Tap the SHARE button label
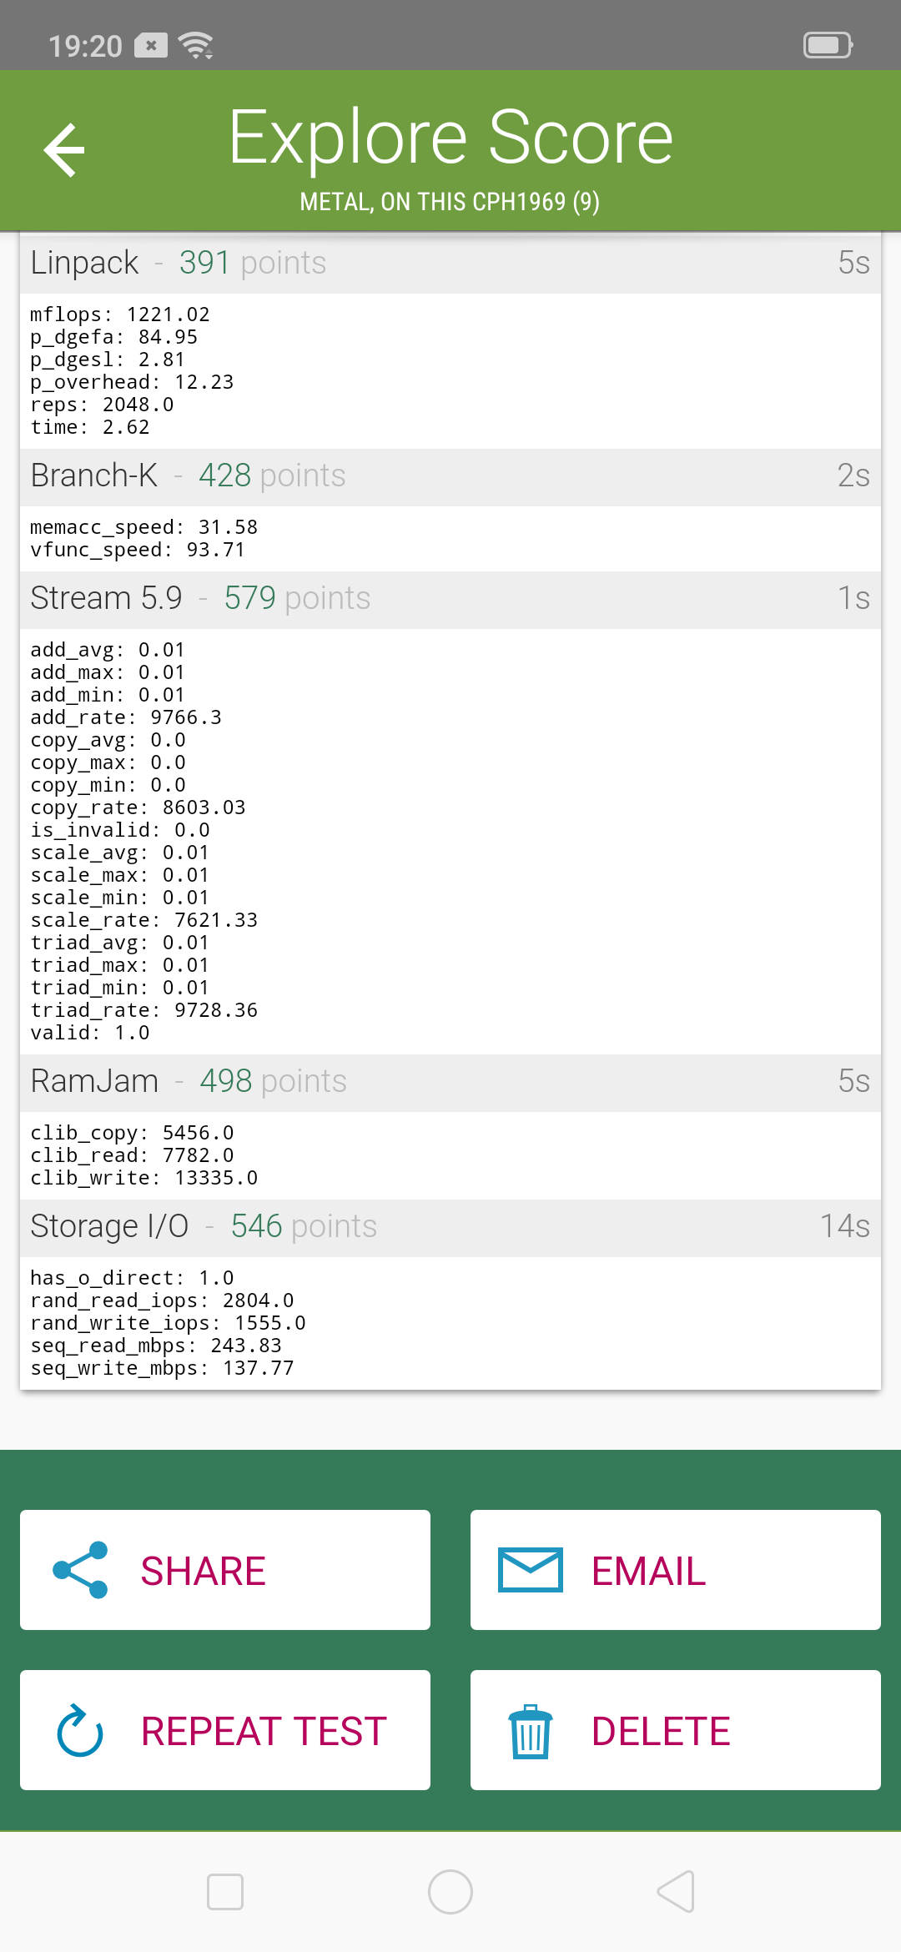This screenshot has height=1952, width=901. [203, 1572]
